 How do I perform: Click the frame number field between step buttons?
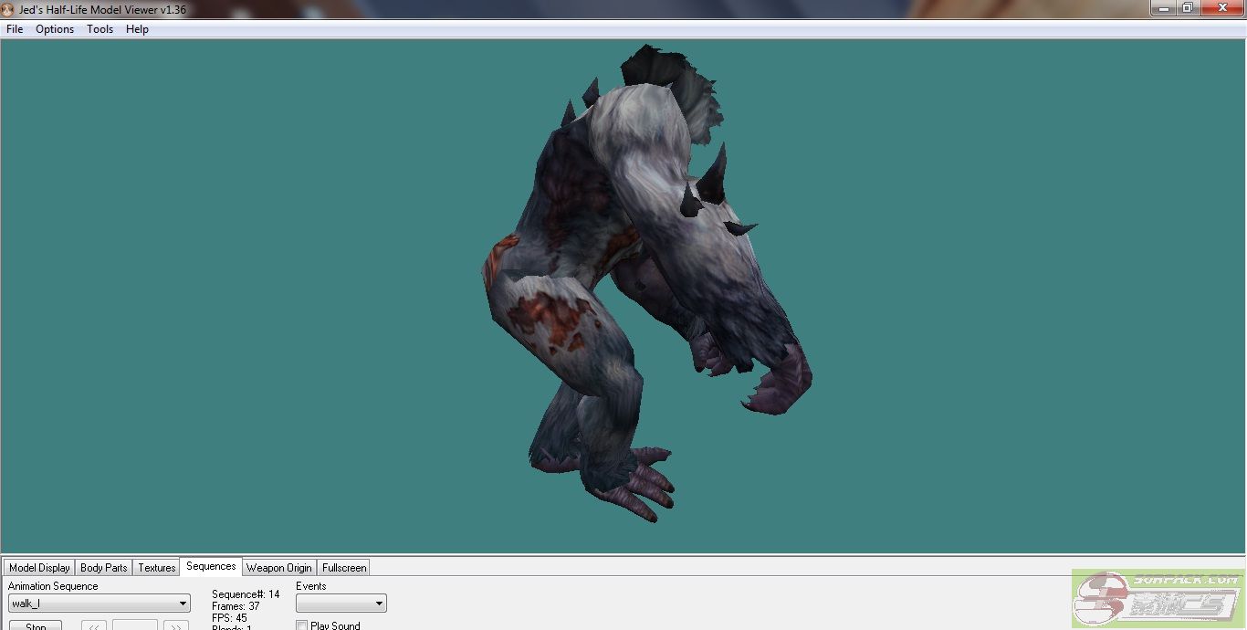135,625
